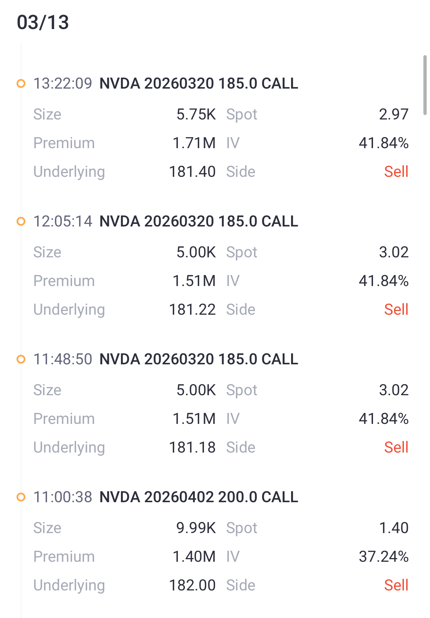Click the 182.00 underlying price
This screenshot has width=430, height=618.
point(192,585)
